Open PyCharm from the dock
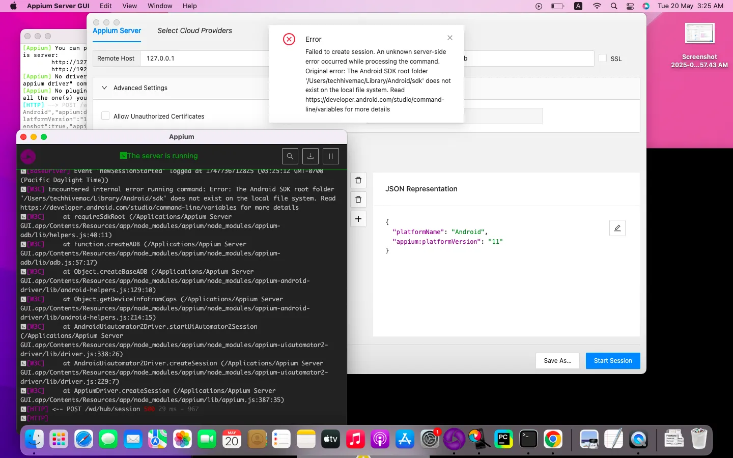 (x=503, y=439)
